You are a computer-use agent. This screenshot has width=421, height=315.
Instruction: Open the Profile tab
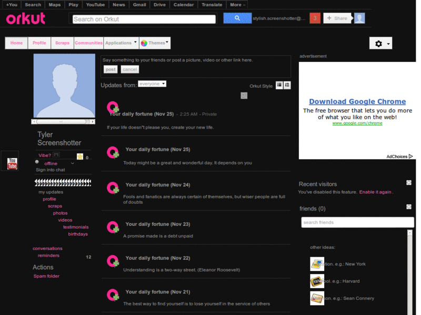click(39, 43)
